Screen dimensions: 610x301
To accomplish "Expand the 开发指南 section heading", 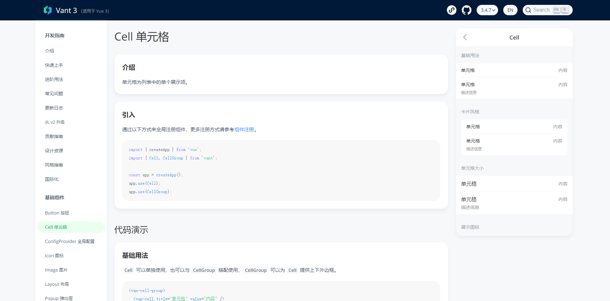I will coord(55,36).
